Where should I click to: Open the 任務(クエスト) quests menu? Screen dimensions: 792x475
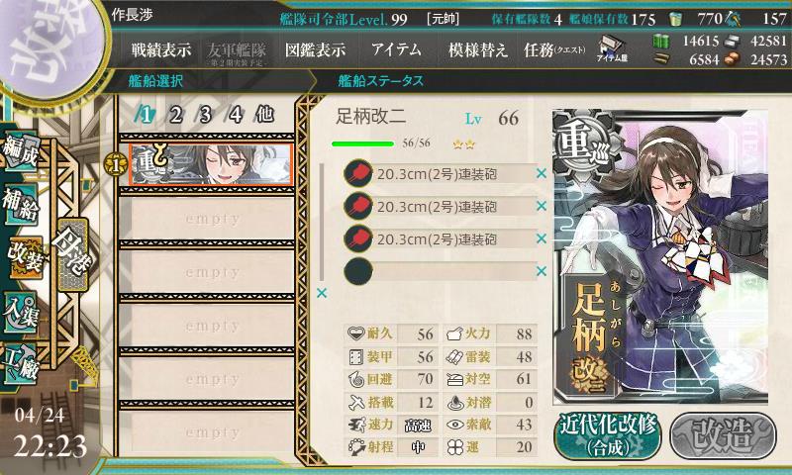[554, 49]
